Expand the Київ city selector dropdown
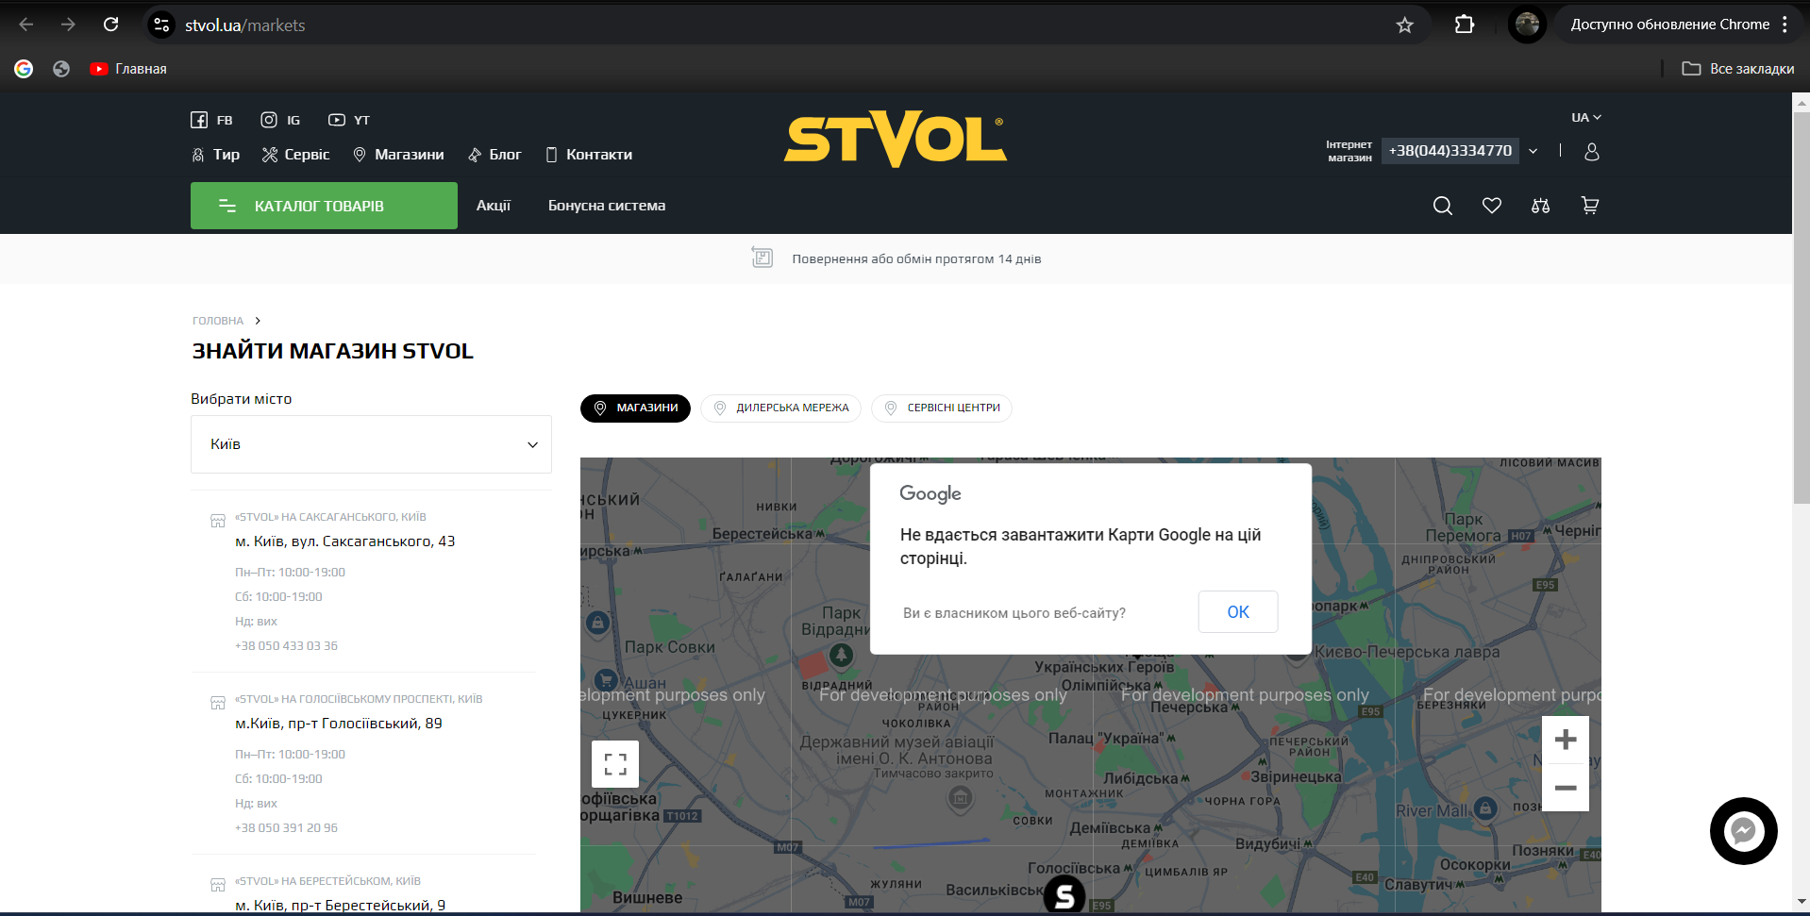 371,444
